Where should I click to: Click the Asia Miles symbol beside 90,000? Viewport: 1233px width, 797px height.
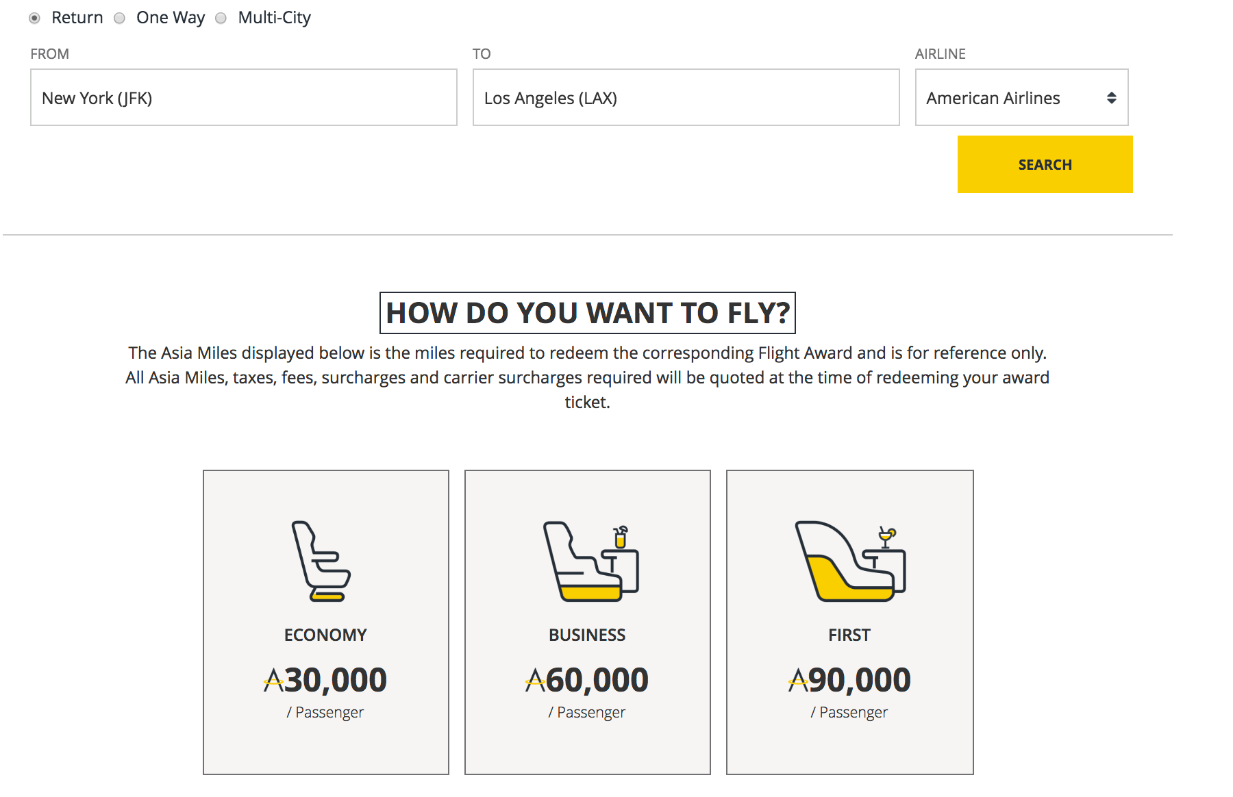(797, 680)
